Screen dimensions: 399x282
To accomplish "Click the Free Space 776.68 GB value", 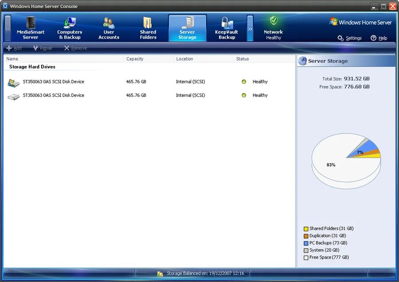I will (x=356, y=86).
